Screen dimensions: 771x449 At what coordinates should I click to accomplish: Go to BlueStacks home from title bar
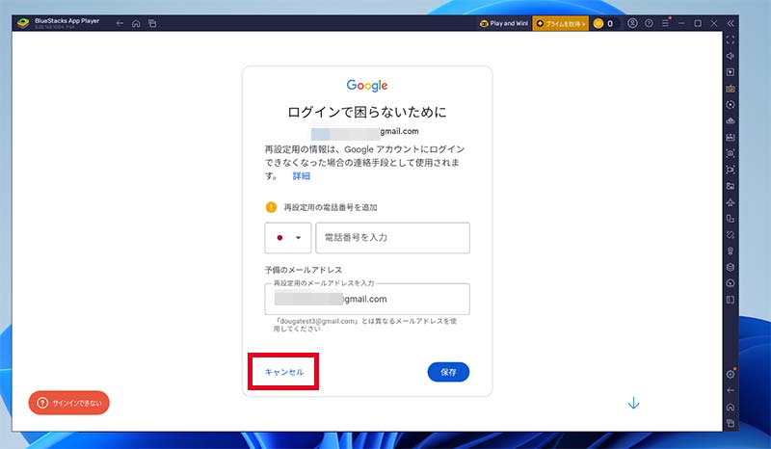tap(136, 23)
